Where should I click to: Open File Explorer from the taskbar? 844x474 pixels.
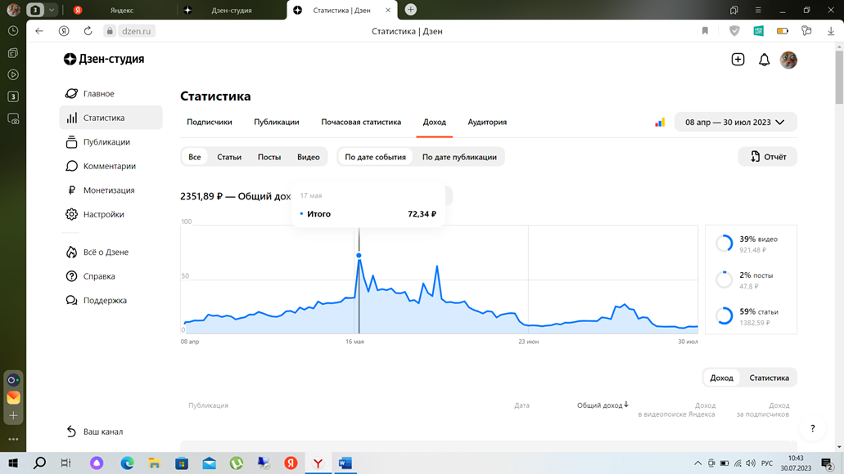click(155, 463)
